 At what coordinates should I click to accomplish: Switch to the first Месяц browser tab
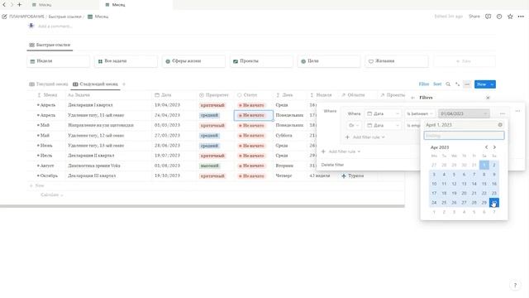tap(42, 5)
